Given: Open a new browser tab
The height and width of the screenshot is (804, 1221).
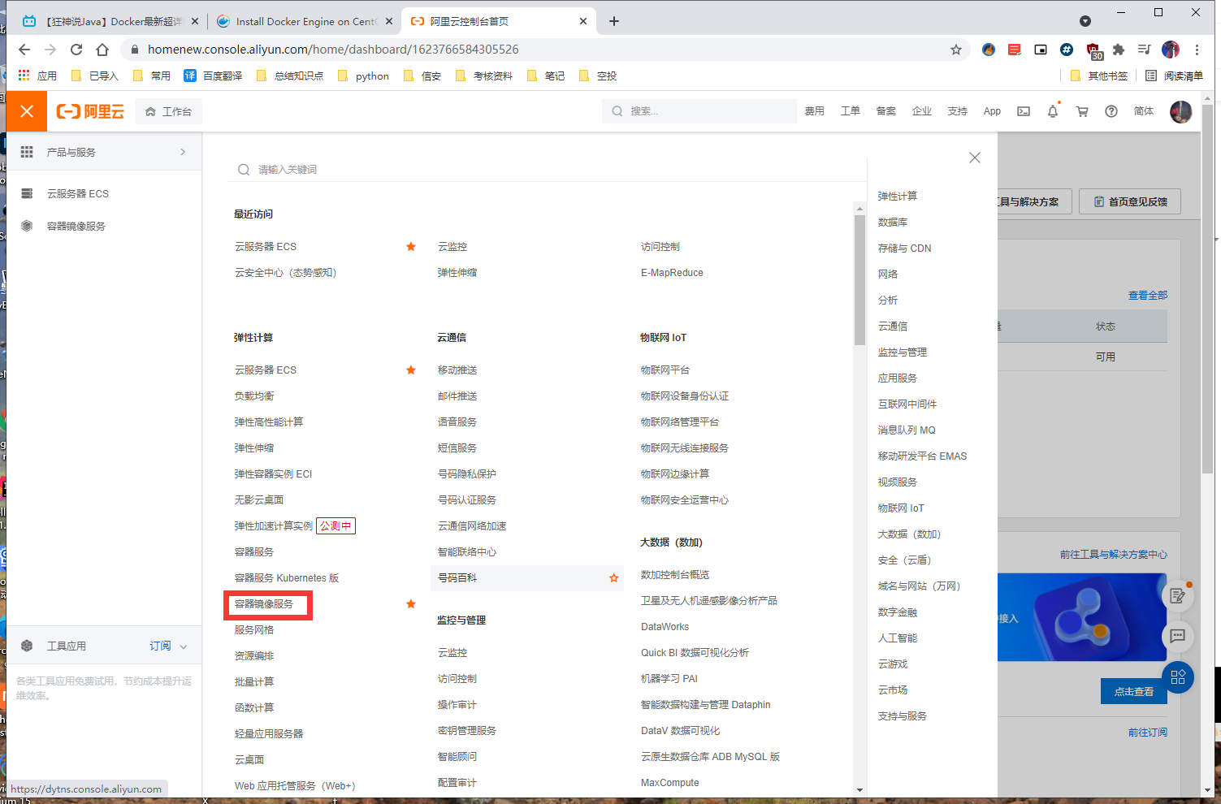Looking at the screenshot, I should (614, 21).
